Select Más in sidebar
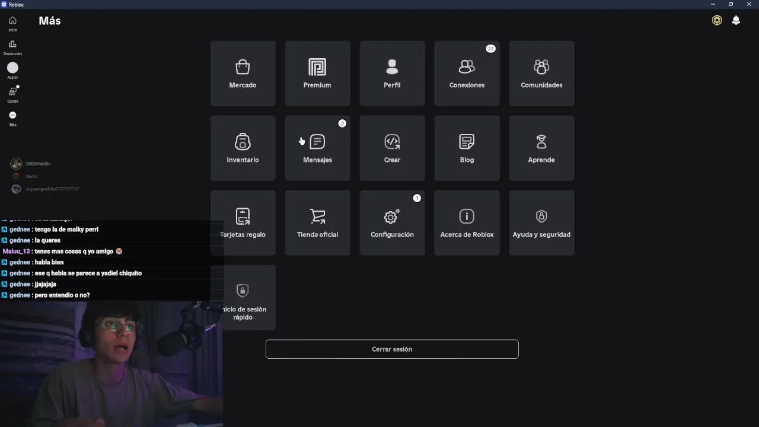The image size is (759, 427). pos(12,119)
